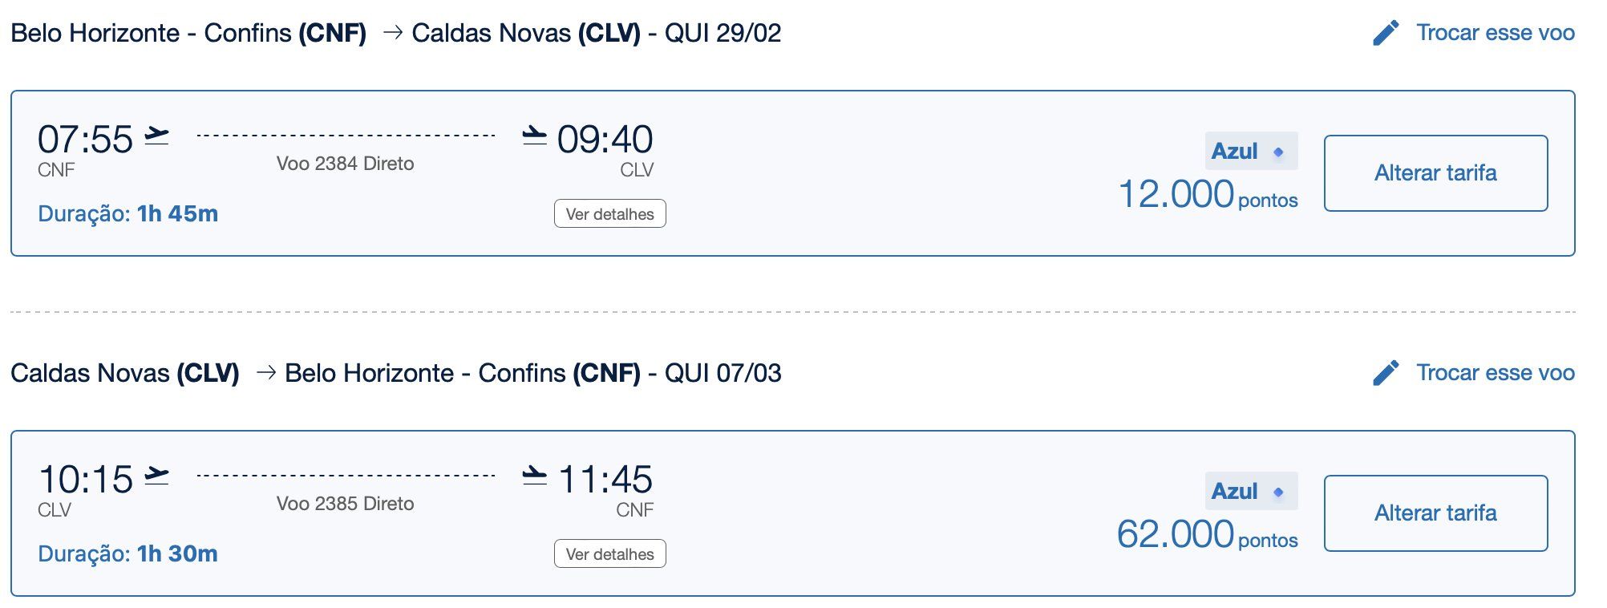Click the takeoff plane icon beside 10:15
Viewport: 1607px width, 608px height.
[x=157, y=476]
